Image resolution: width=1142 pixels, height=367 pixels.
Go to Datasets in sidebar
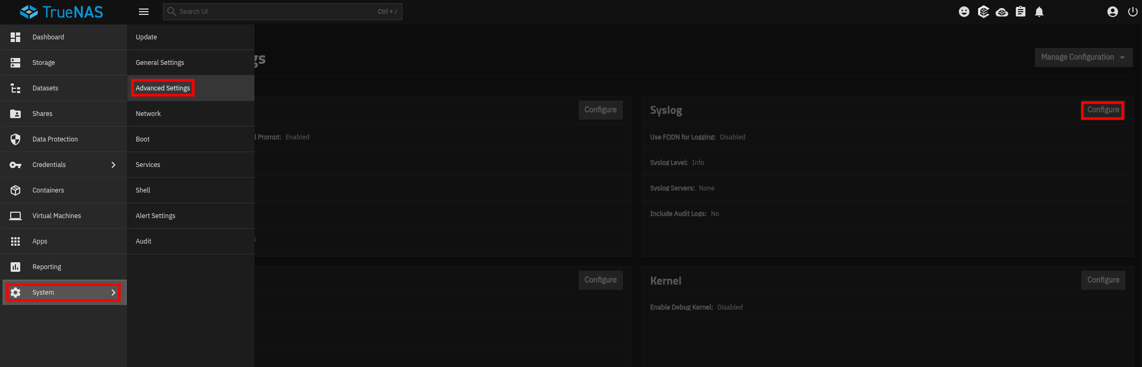63,88
